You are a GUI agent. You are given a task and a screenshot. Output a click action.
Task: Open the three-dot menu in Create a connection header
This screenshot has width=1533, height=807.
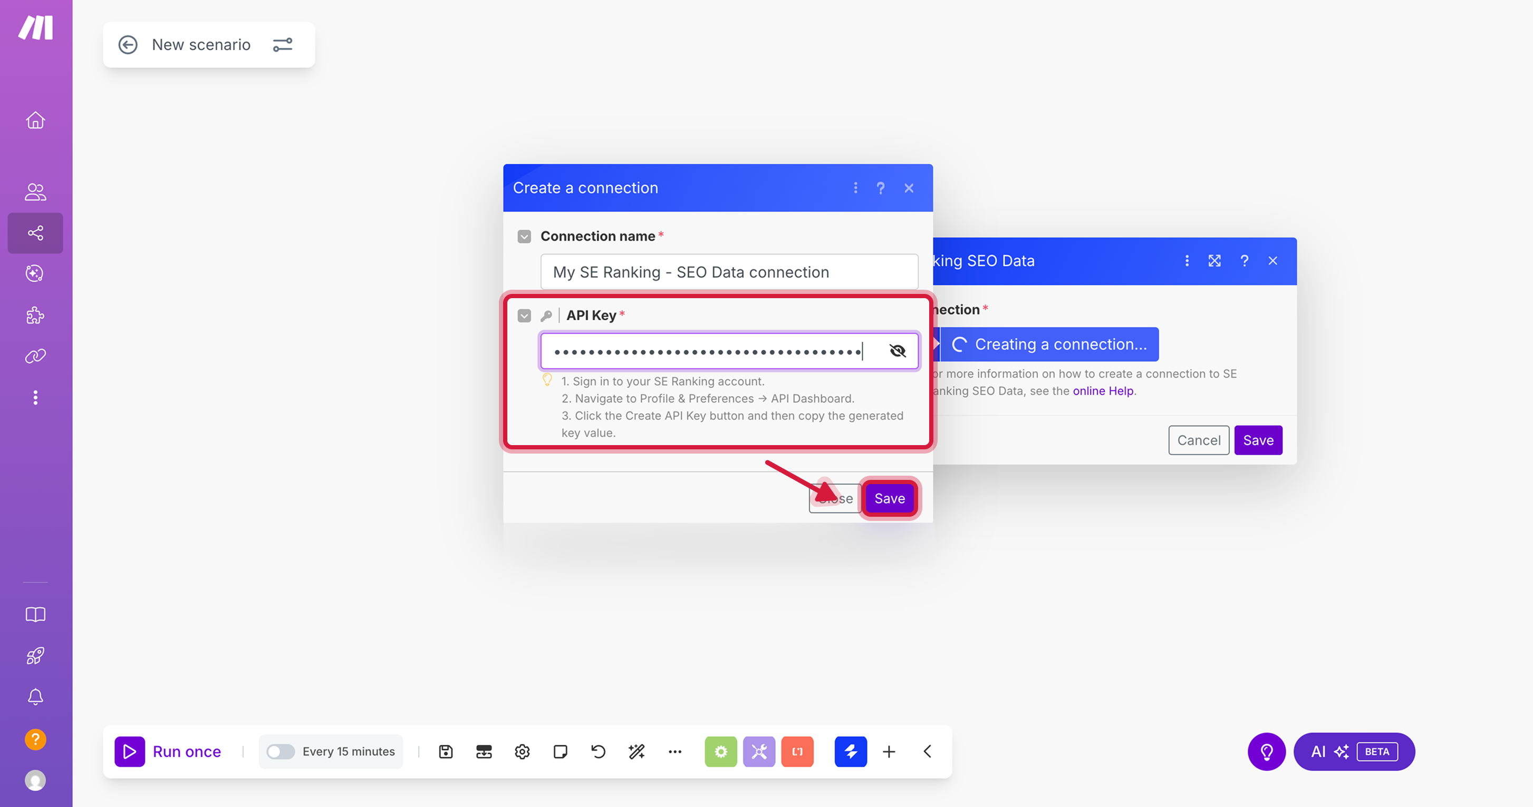tap(856, 188)
